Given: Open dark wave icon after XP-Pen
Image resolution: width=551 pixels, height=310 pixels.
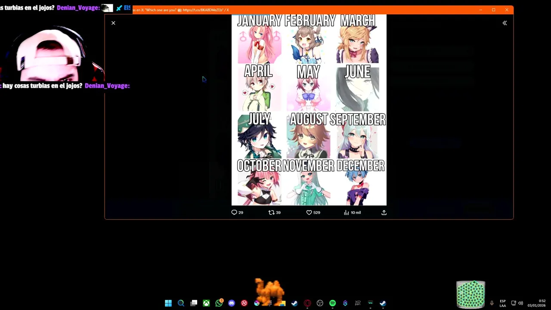Looking at the screenshot, I should [x=370, y=303].
